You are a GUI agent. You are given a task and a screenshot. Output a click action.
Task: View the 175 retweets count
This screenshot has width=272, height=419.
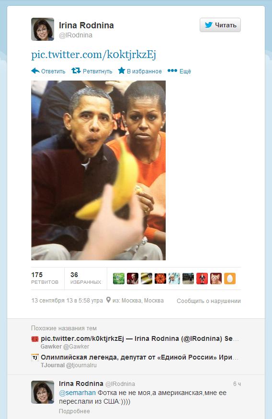[45, 278]
